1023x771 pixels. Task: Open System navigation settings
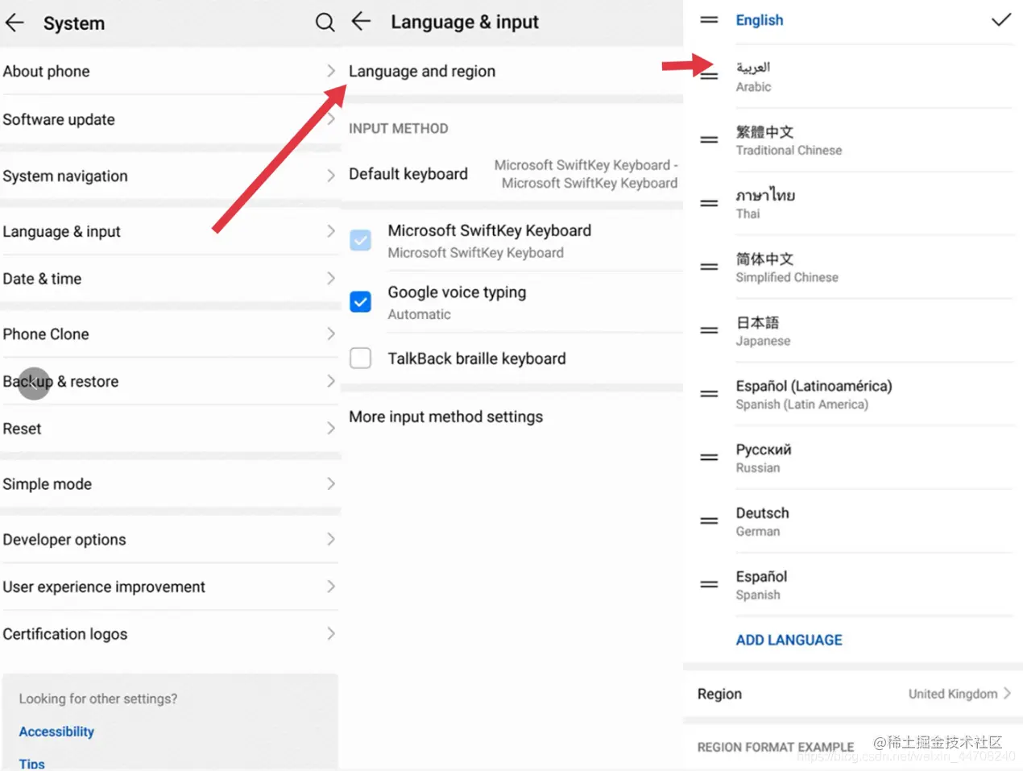tap(170, 176)
